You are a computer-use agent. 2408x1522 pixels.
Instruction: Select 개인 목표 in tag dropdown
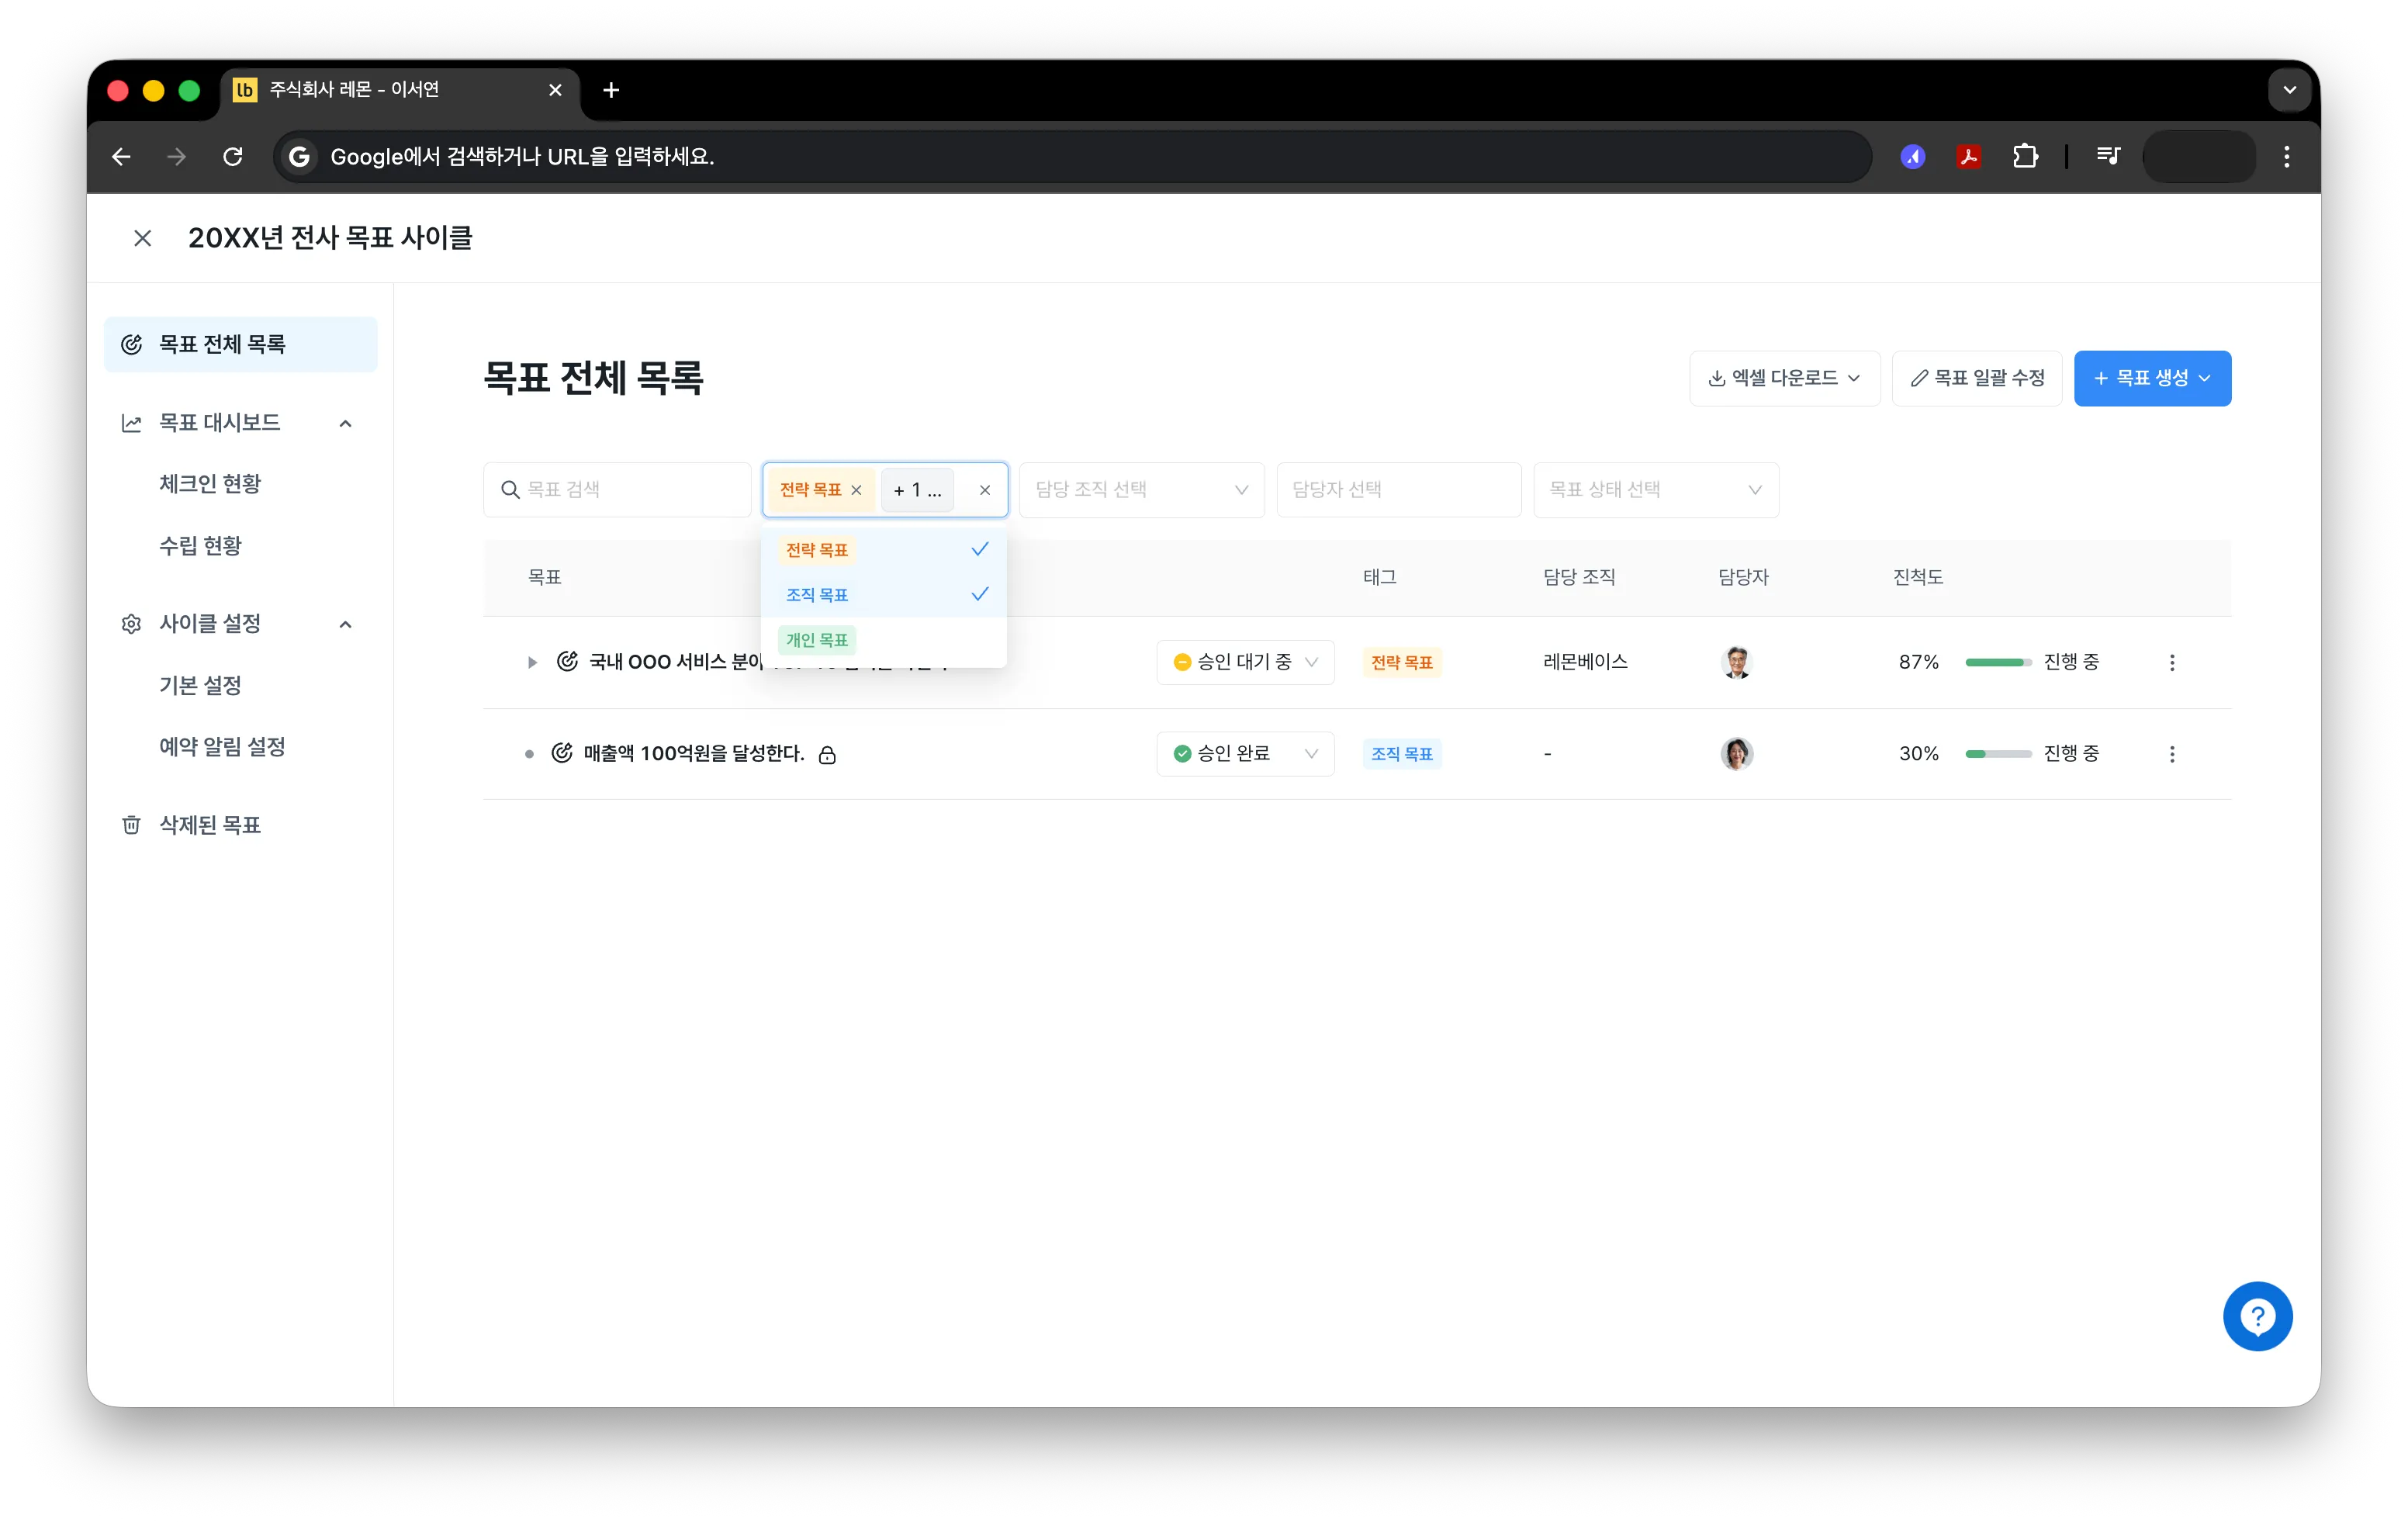point(884,640)
